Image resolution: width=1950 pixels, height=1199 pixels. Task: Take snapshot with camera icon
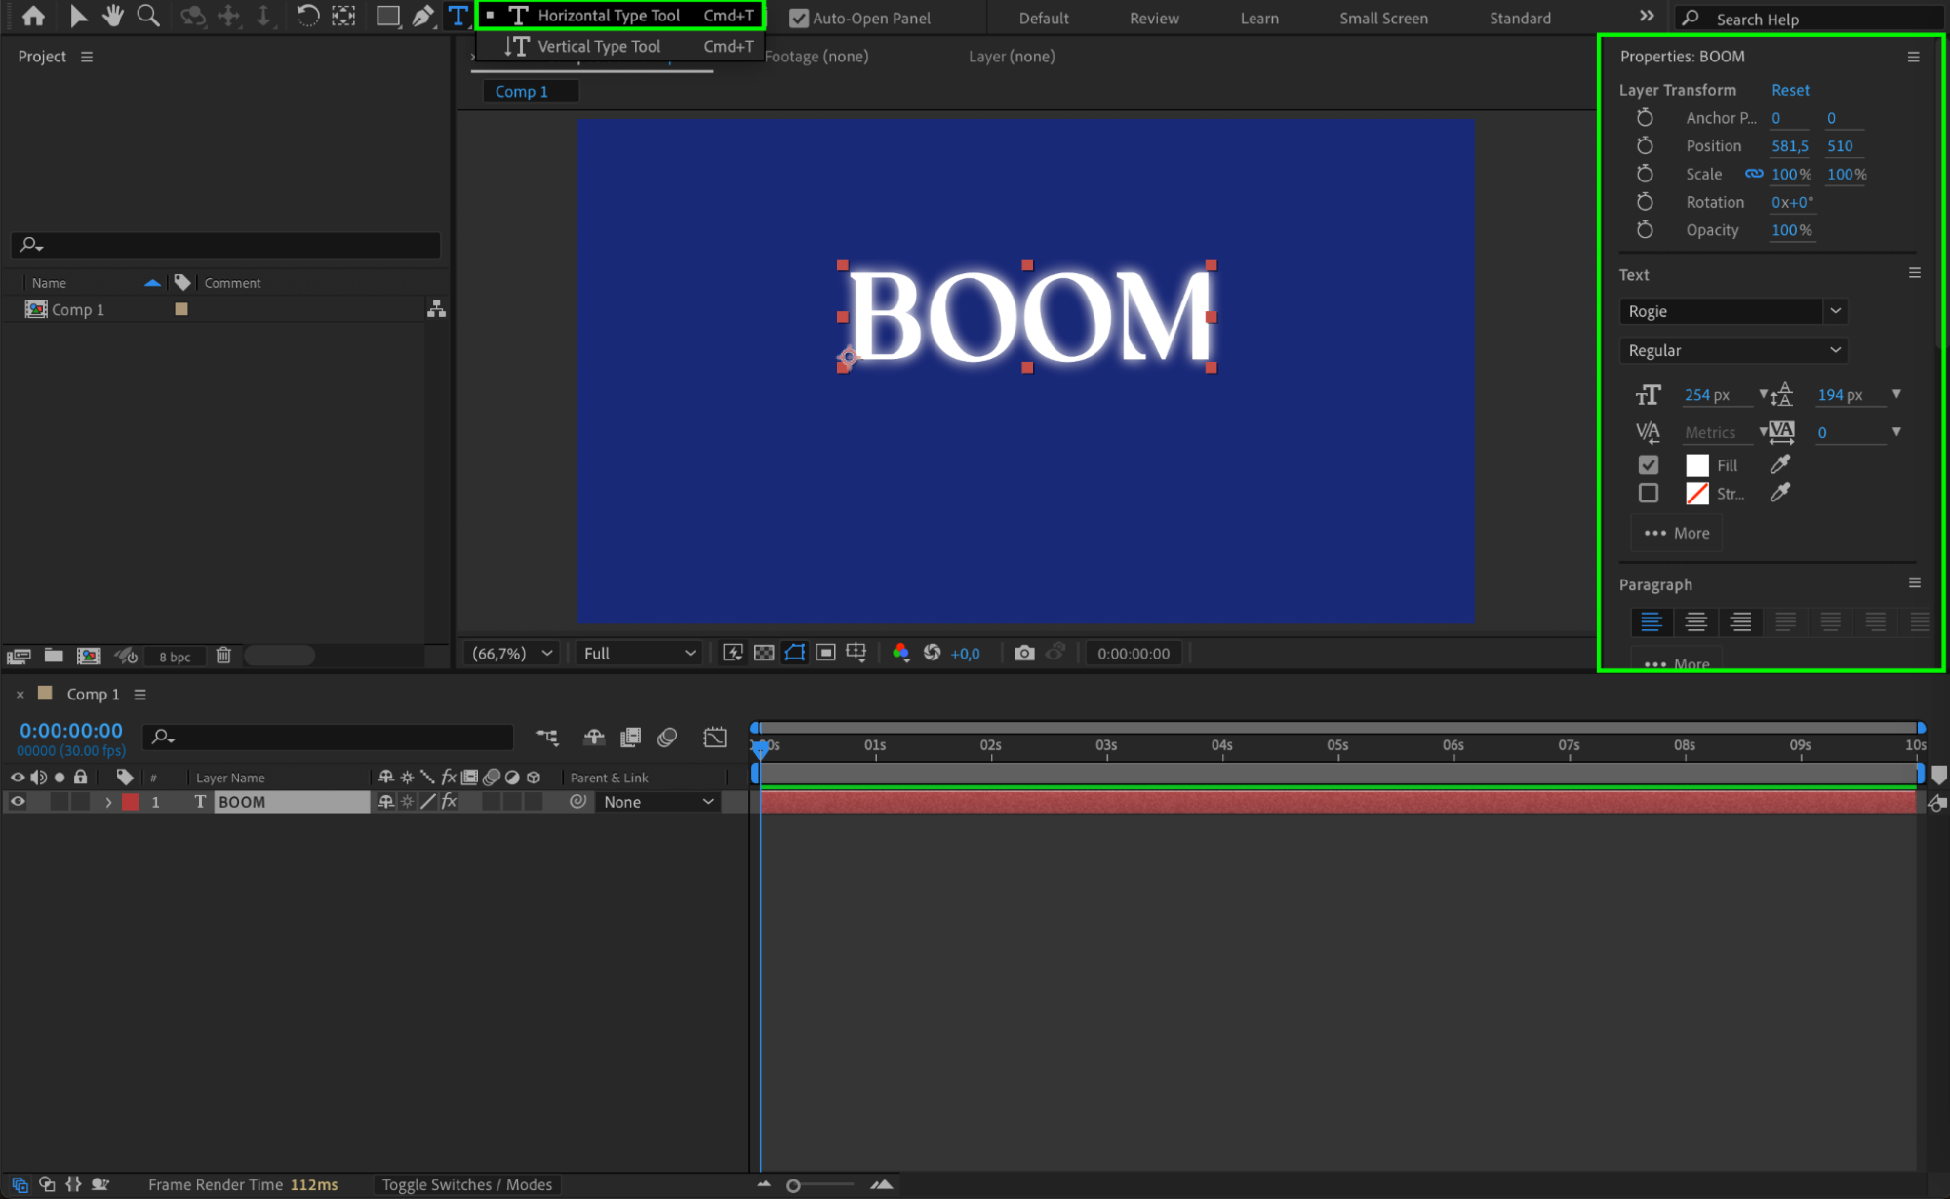coord(1023,653)
